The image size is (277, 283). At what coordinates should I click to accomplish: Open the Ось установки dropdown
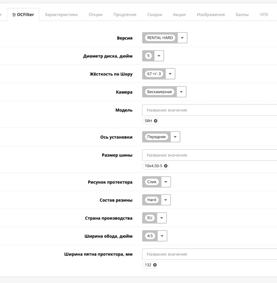175,137
